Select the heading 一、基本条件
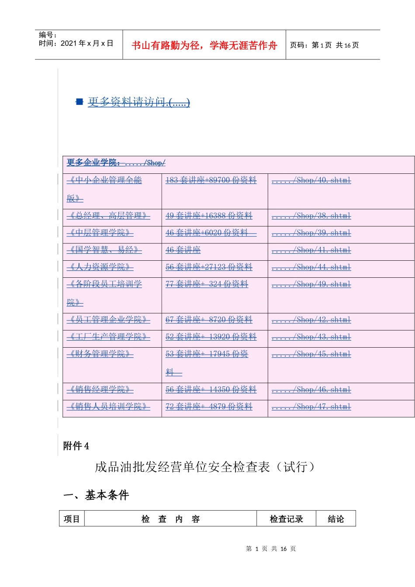The image size is (415, 587). coord(96,495)
